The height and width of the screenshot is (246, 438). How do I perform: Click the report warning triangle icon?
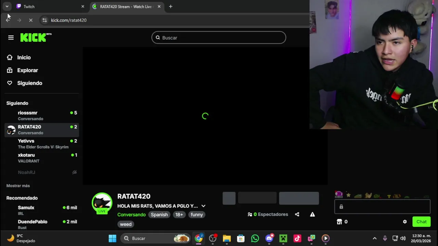pos(312,214)
